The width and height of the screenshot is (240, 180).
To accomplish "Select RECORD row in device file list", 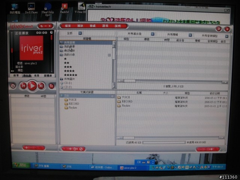I will coord(172,102).
